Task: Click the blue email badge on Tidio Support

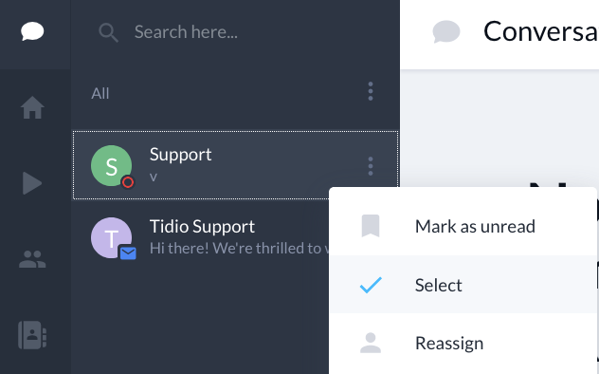Action: (128, 253)
